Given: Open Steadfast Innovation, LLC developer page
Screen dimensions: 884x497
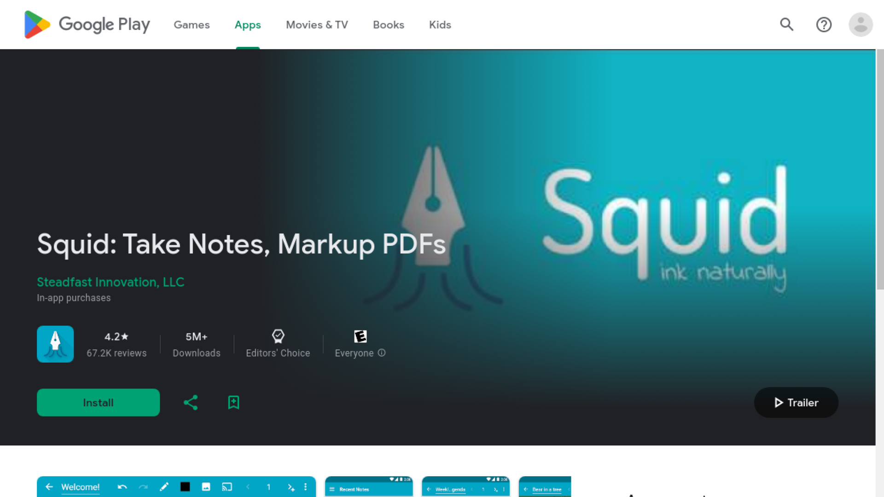Looking at the screenshot, I should point(110,282).
